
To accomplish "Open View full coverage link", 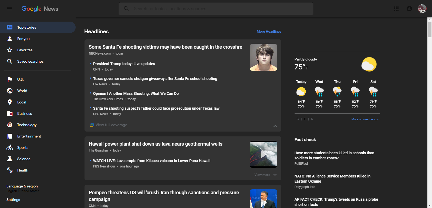I will click(111, 125).
